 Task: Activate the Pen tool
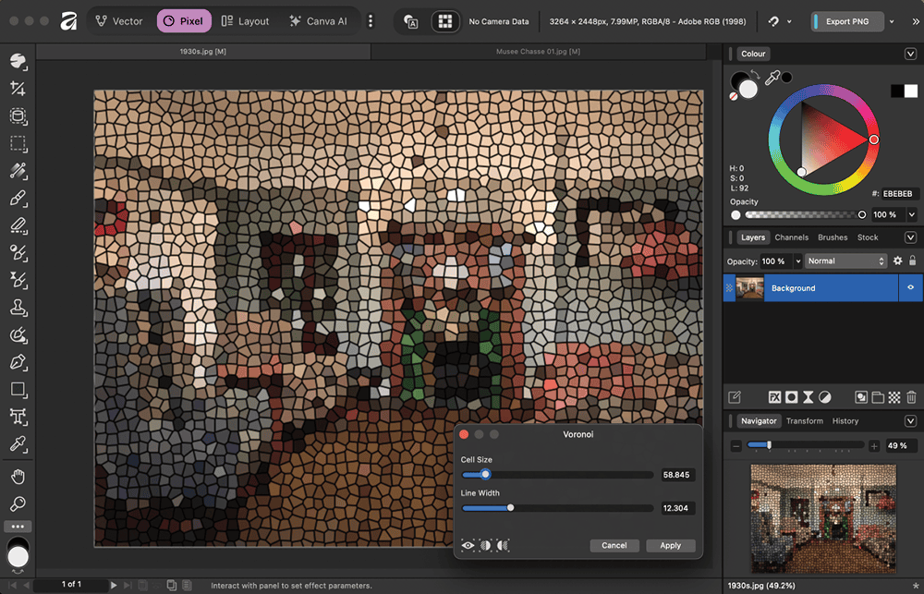point(18,362)
